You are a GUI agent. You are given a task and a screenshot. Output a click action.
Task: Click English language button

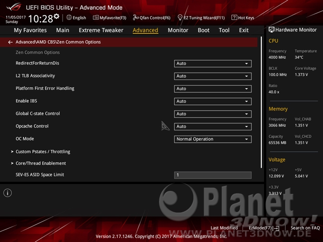coord(80,18)
